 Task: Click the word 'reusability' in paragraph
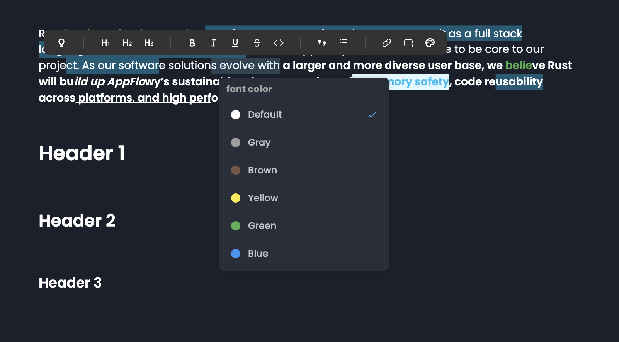pos(514,81)
